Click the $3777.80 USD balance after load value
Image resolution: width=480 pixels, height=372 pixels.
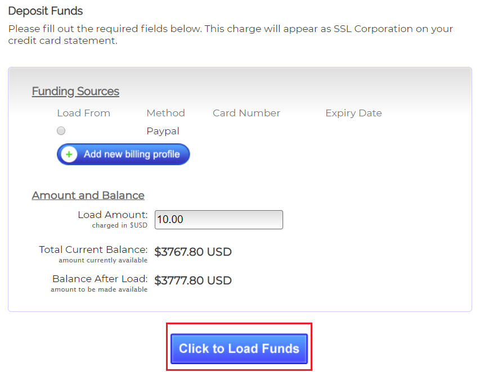[192, 280]
